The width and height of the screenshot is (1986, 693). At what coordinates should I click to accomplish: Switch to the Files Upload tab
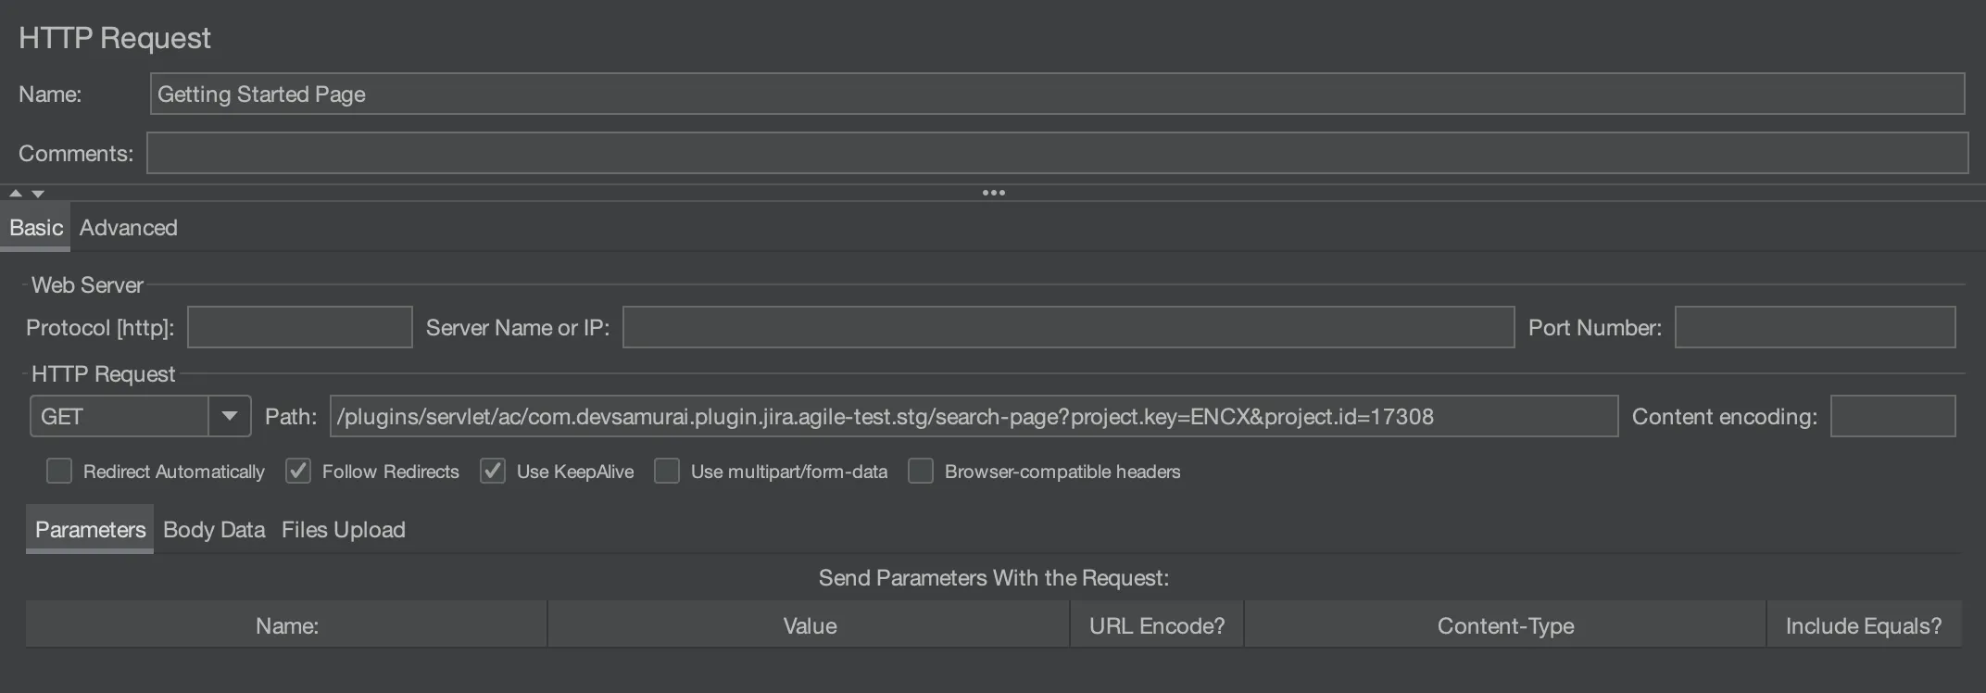pyautogui.click(x=344, y=530)
